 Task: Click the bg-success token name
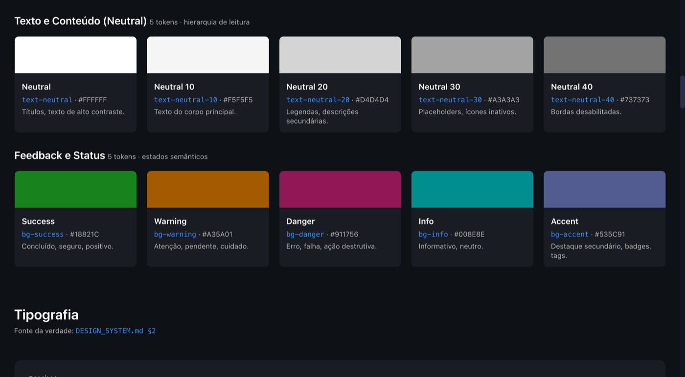tap(43, 234)
